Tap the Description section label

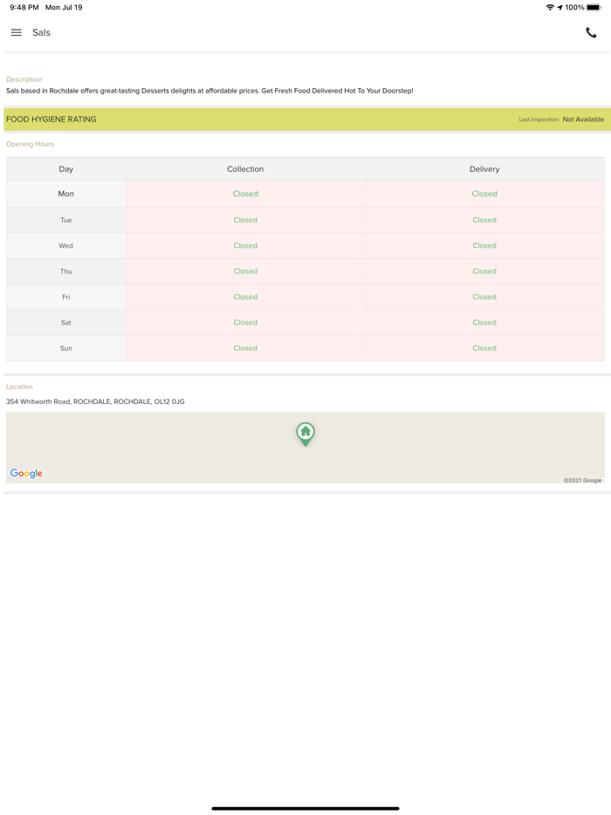coord(24,79)
